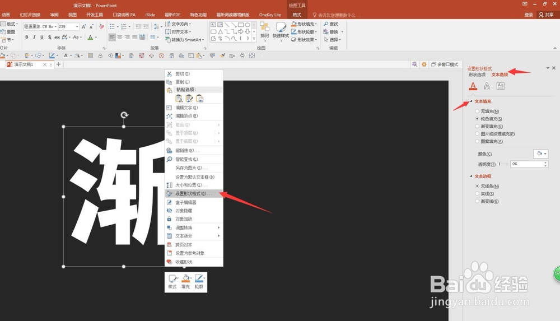The width and height of the screenshot is (560, 321).
Task: Click Fill (填充) on the mini toolbar
Action: click(x=186, y=282)
